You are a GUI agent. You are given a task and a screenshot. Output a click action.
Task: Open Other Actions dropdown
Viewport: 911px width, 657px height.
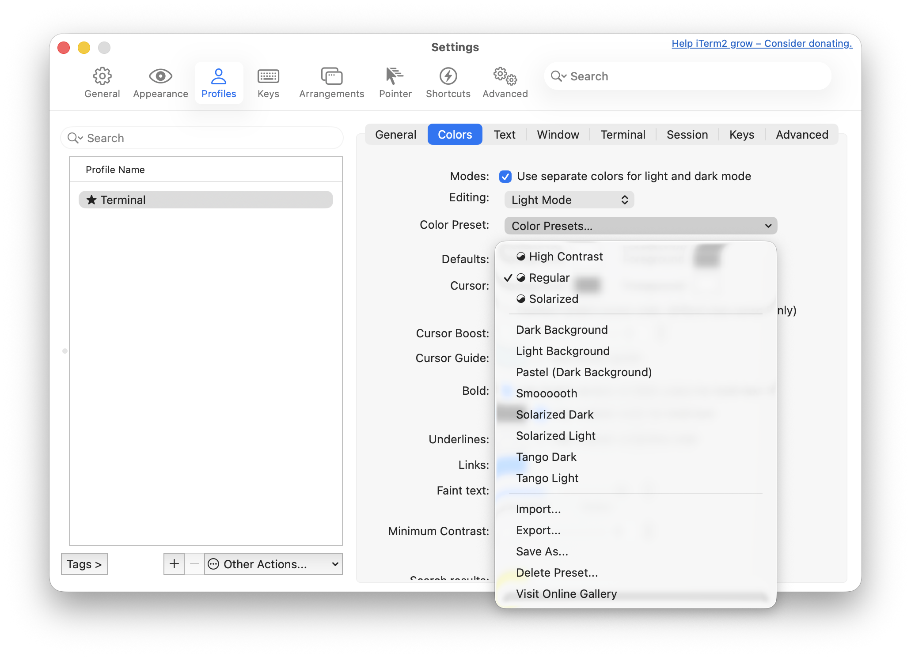click(x=273, y=564)
